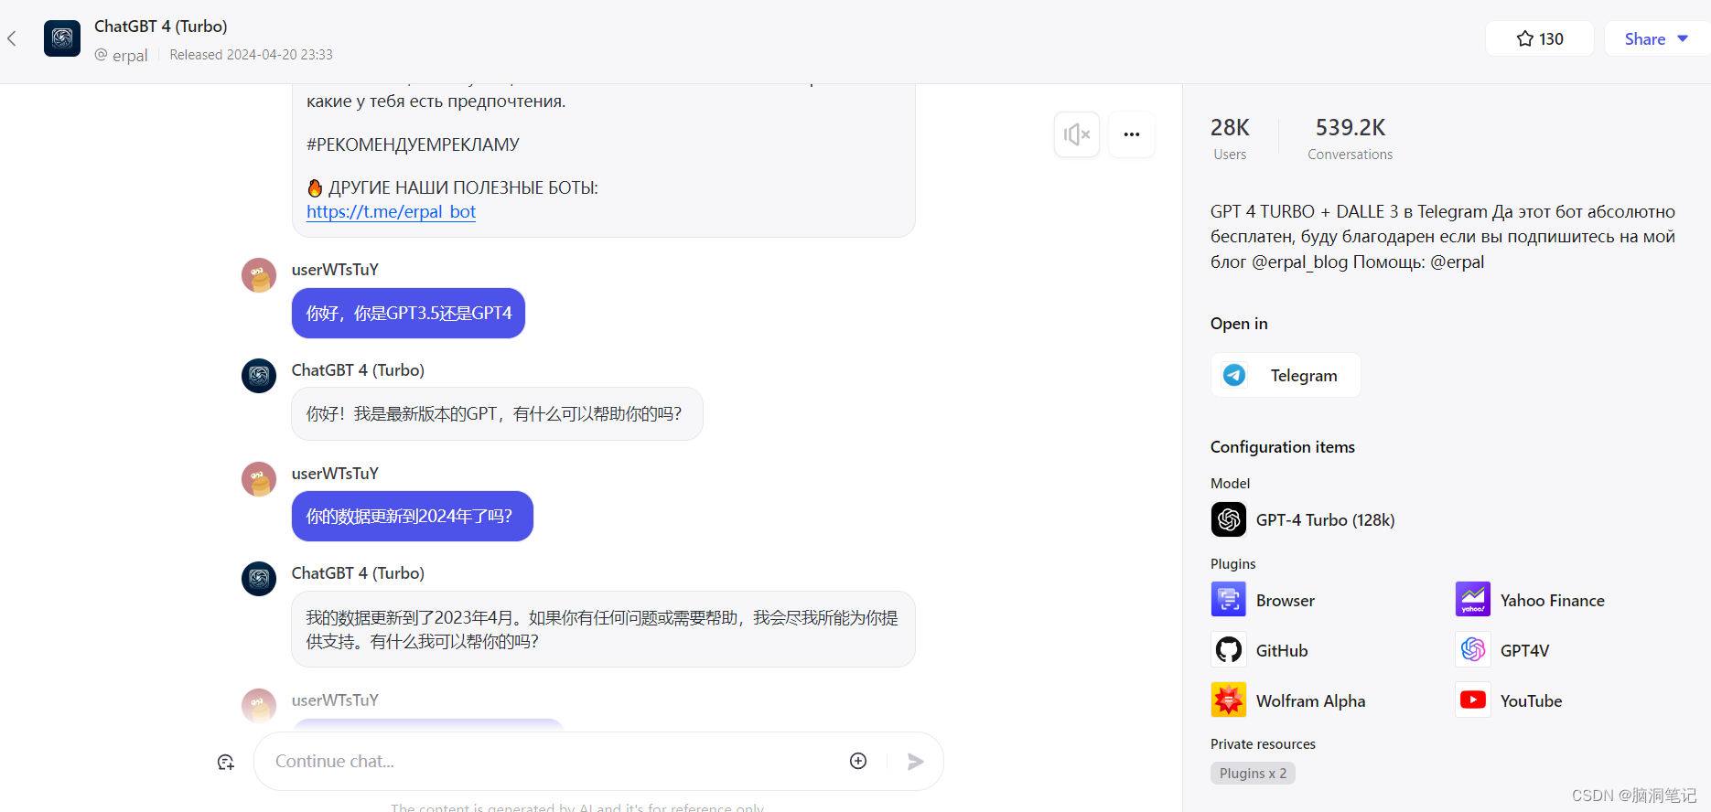Send the message with the arrow icon
The image size is (1711, 812).
click(915, 761)
